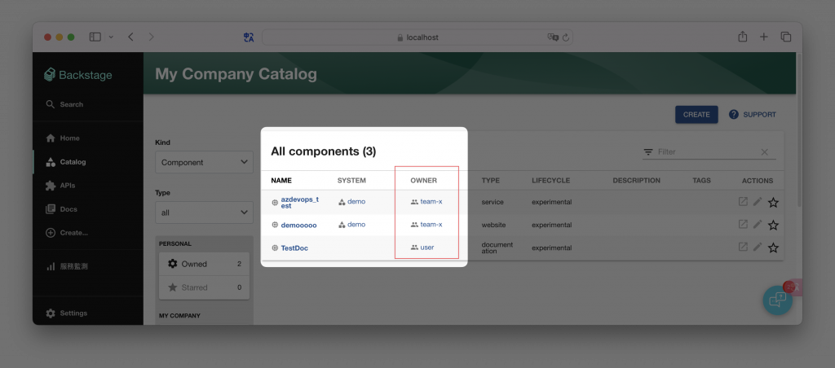Click the page translate icon in address bar
This screenshot has height=368, width=835.
(553, 37)
